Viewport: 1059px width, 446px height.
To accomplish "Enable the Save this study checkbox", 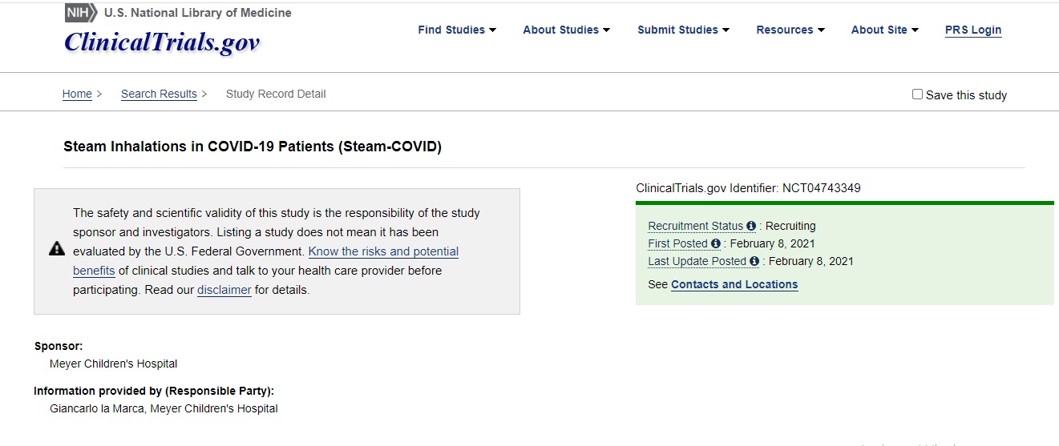I will [917, 94].
